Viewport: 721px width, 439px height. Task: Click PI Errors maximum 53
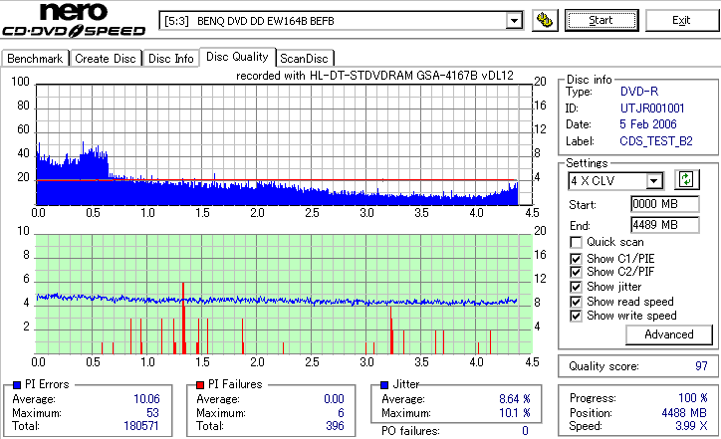coord(152,413)
